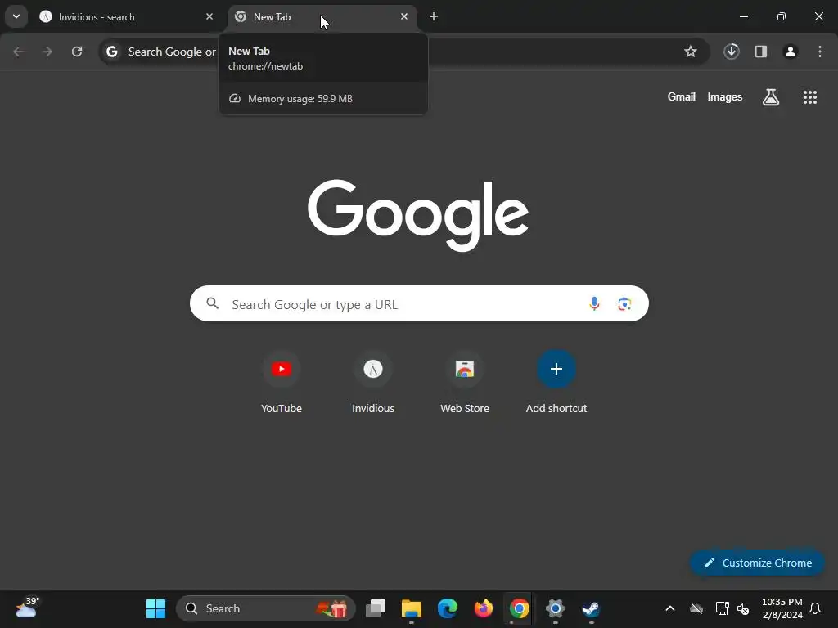Launch Microsoft Edge from the taskbar

click(448, 608)
